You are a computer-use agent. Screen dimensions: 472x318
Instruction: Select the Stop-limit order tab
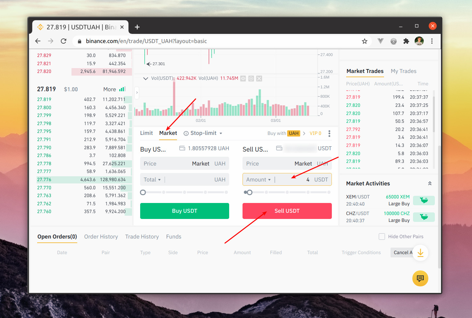pyautogui.click(x=203, y=133)
